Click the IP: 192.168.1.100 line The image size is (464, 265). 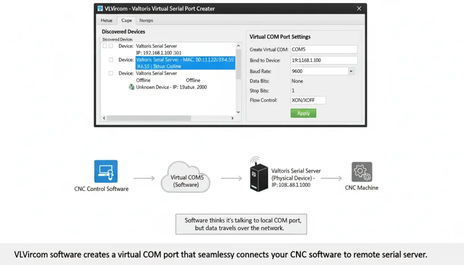pyautogui.click(x=159, y=53)
